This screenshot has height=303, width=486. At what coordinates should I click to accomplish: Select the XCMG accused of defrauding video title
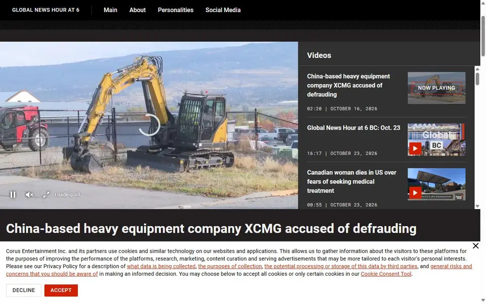(348, 85)
